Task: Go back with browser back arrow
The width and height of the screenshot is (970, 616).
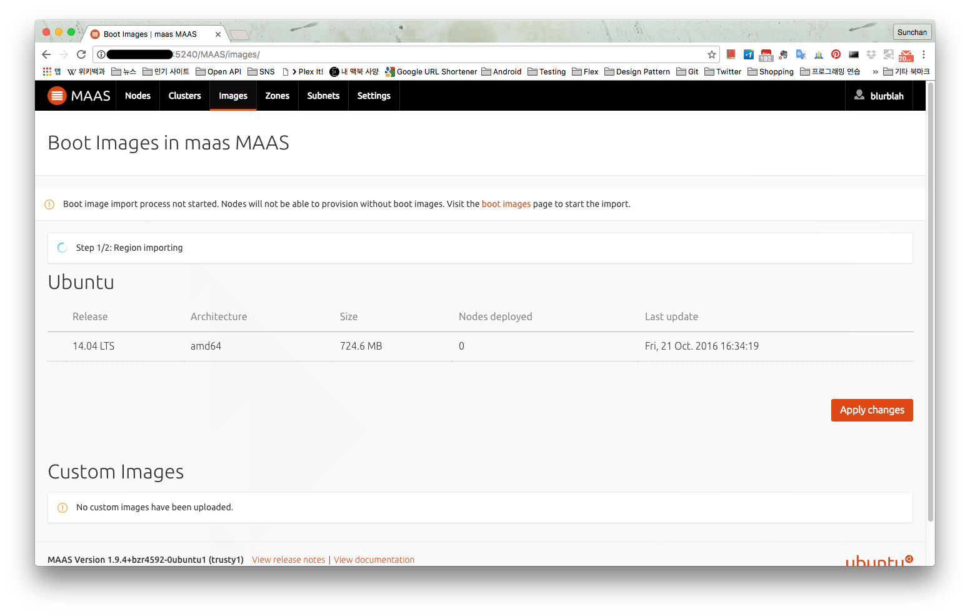Action: click(x=46, y=54)
